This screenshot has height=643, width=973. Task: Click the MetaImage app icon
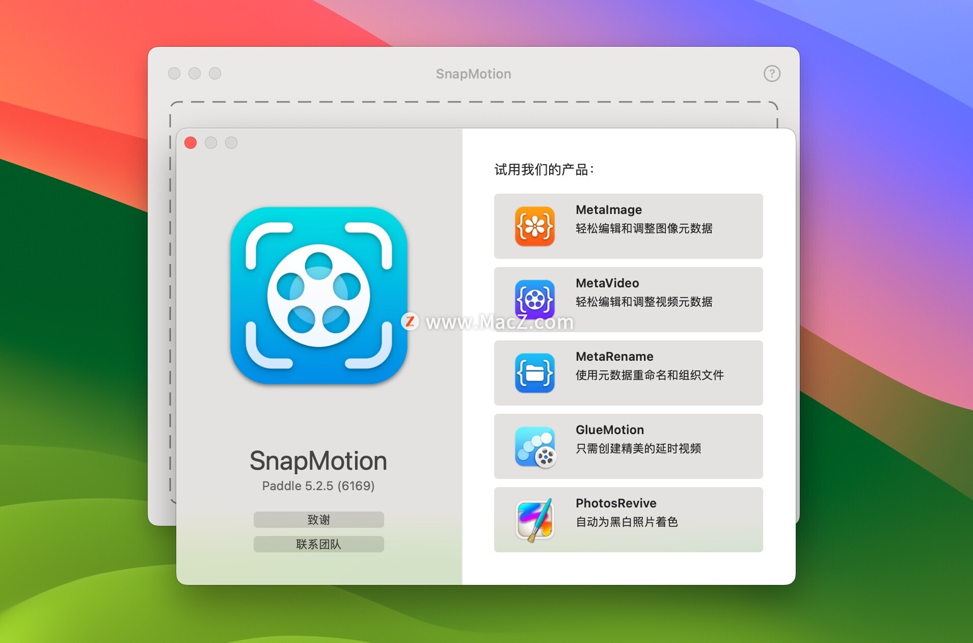[534, 226]
